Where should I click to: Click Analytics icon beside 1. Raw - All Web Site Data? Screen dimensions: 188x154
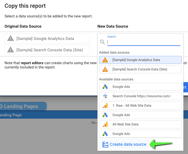105,106
